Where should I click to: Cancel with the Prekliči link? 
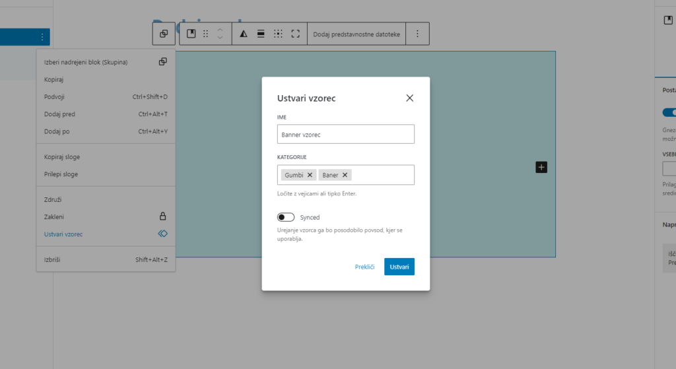(x=364, y=267)
